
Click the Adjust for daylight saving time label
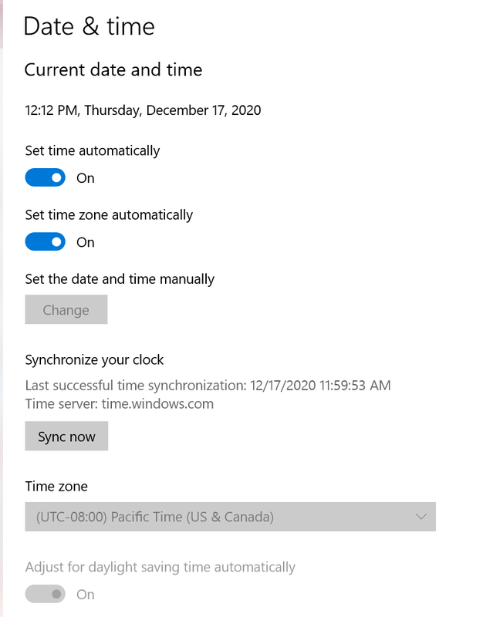pyautogui.click(x=160, y=567)
